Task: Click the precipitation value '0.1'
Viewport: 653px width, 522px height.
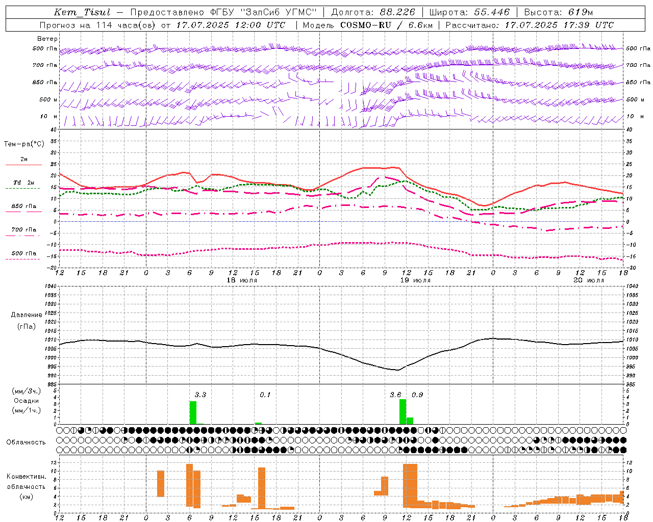Action: [x=265, y=395]
